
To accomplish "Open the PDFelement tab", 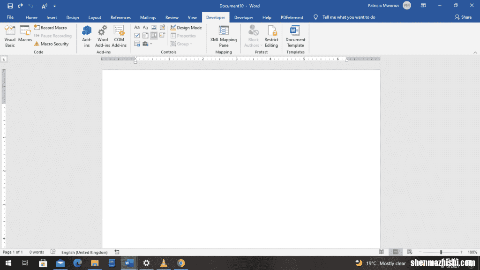I will click(292, 17).
